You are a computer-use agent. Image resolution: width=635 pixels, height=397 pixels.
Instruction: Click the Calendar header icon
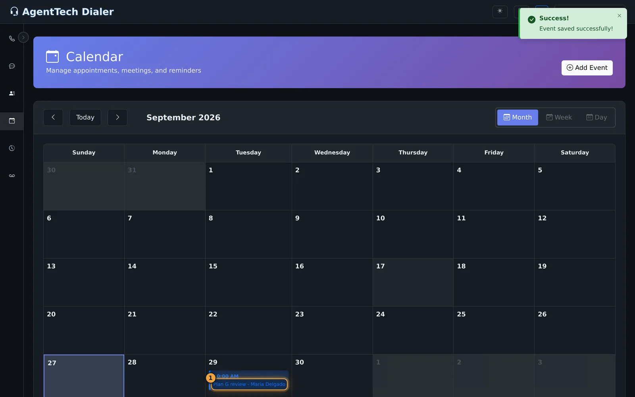(x=52, y=56)
